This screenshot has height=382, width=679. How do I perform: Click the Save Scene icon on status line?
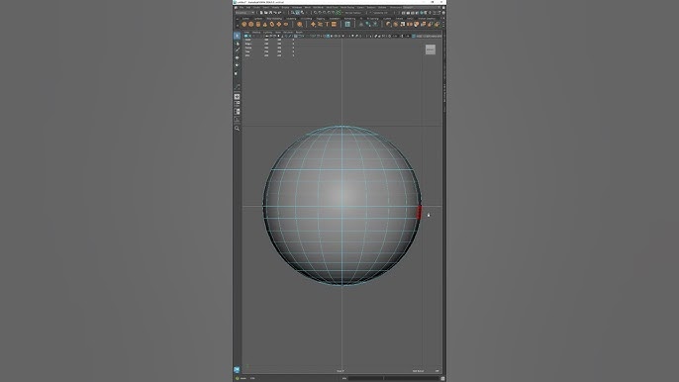[270, 13]
